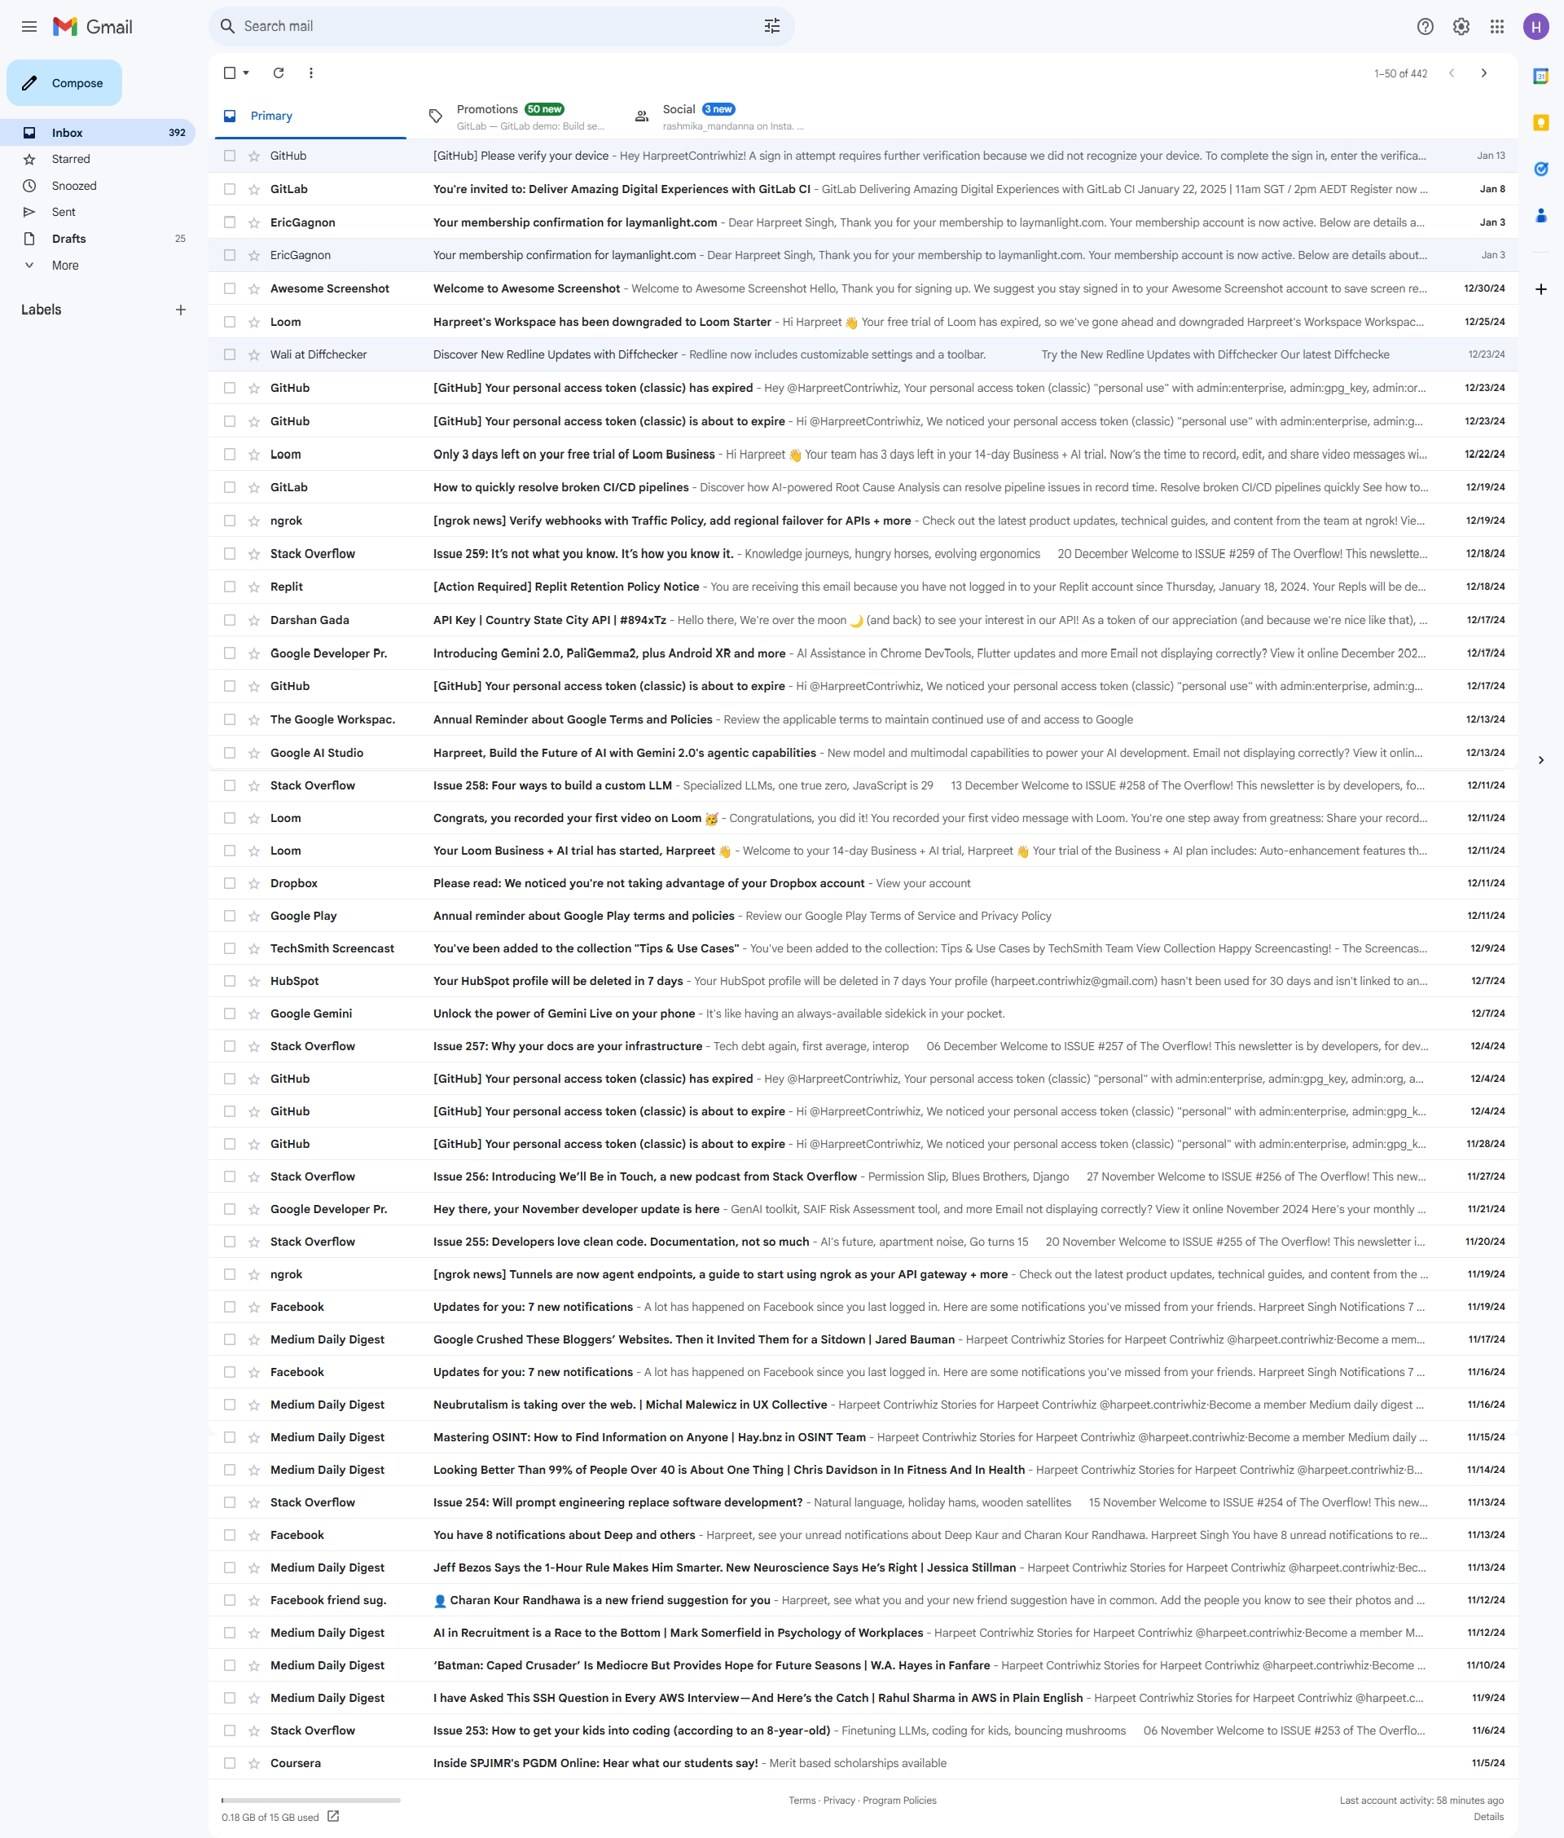Open the Snoozed folder
Viewport: 1564px width, 1838px height.
[98, 185]
